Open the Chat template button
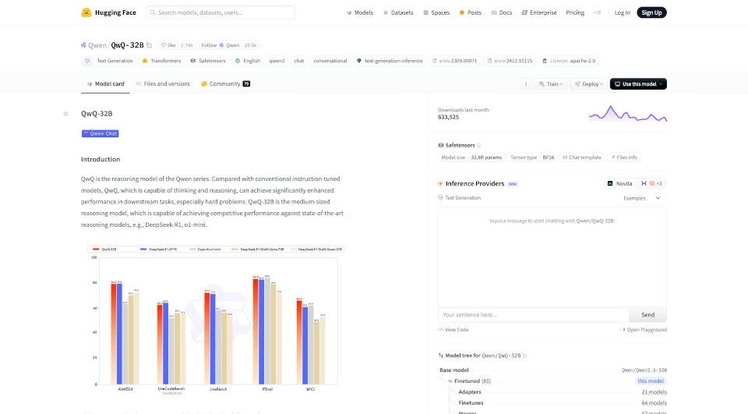This screenshot has height=414, width=748. 581,157
